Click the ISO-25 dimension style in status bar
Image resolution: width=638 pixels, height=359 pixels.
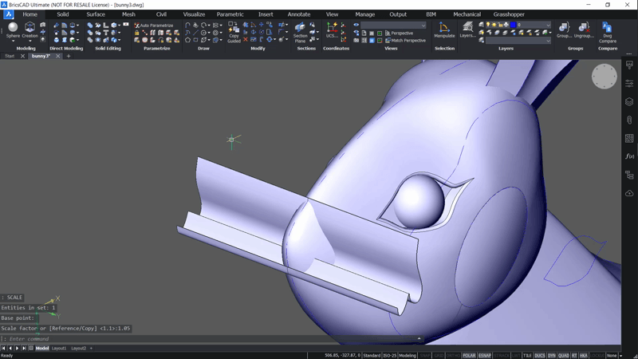[x=389, y=355]
